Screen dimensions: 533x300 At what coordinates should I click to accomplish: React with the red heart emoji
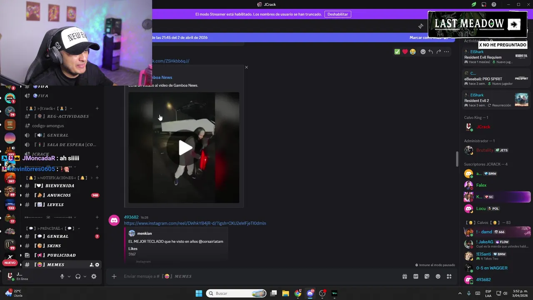click(x=405, y=52)
